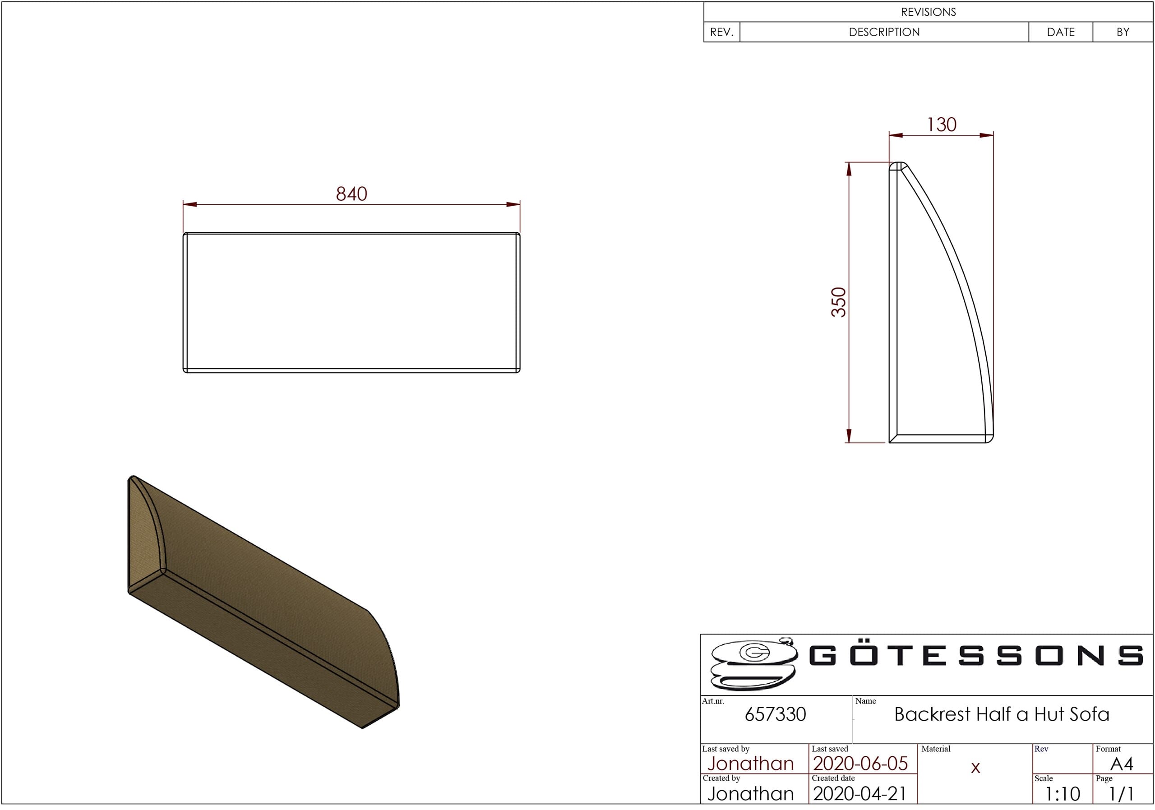1155x810 pixels.
Task: Click the front view rectangle outline
Action: tap(351, 302)
